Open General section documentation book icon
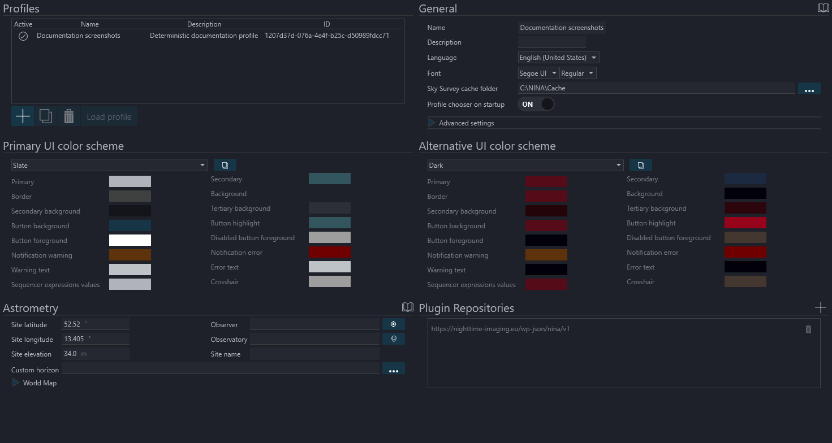The height and width of the screenshot is (443, 832). coord(824,8)
